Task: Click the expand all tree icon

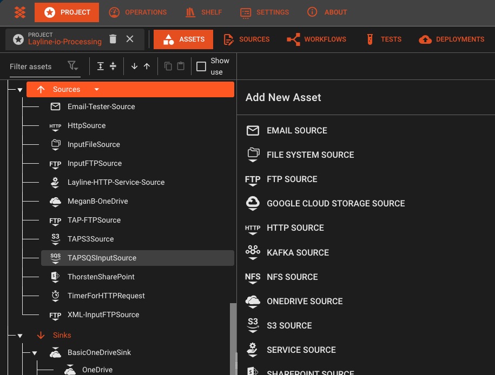Action: point(101,66)
